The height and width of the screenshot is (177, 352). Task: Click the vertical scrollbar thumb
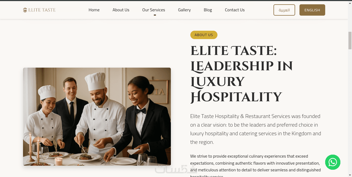coord(350,40)
